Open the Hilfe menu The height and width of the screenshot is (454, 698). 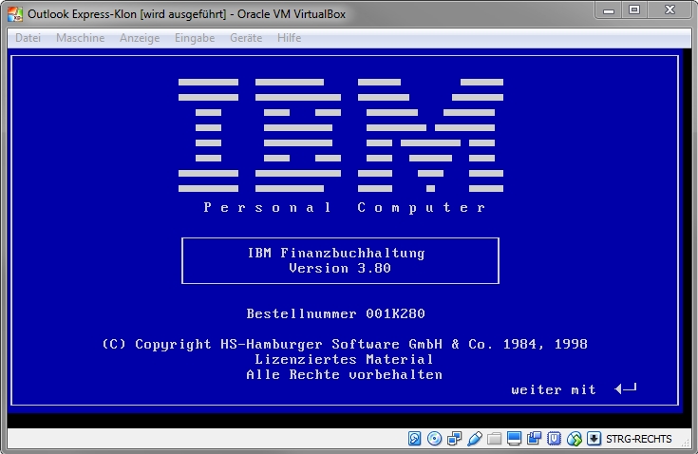(x=290, y=38)
